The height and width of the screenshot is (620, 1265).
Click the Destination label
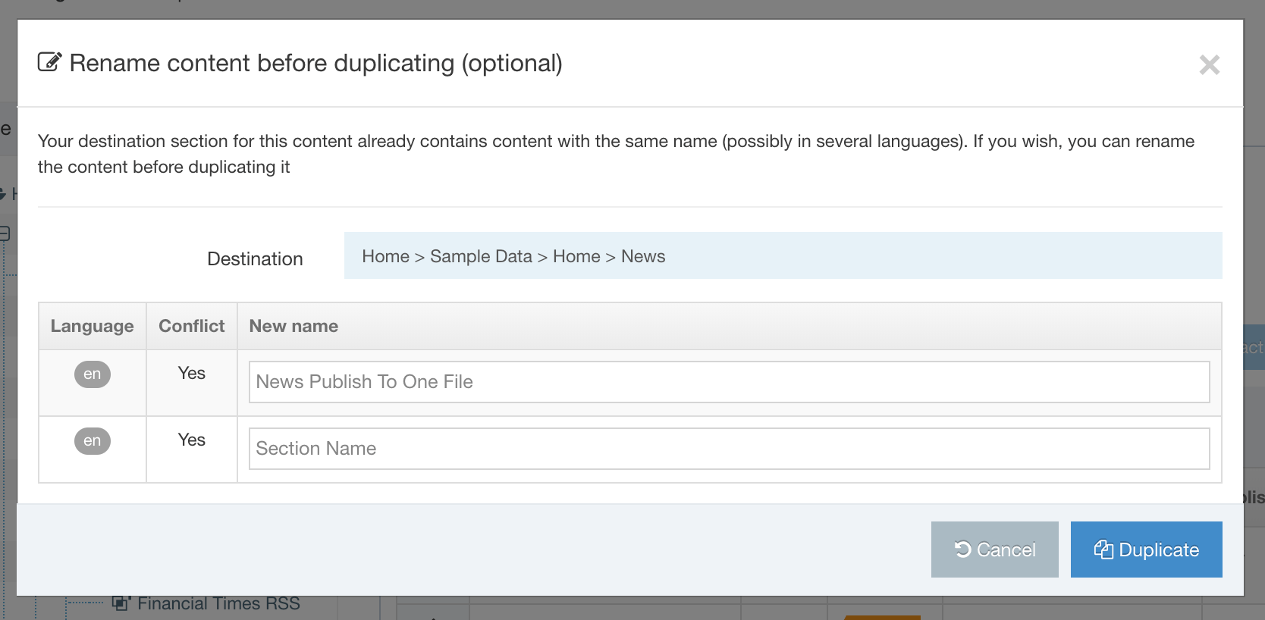[255, 259]
